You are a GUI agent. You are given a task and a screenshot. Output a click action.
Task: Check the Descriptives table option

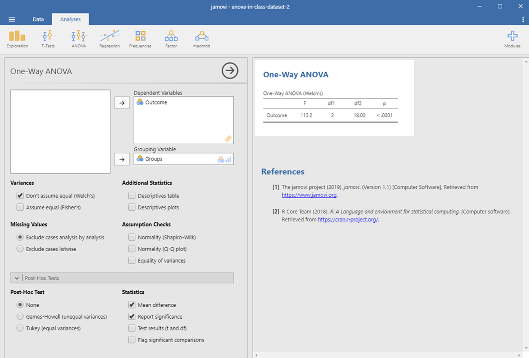[x=132, y=196]
